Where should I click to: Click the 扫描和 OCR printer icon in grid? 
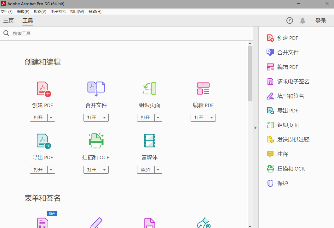(96, 141)
